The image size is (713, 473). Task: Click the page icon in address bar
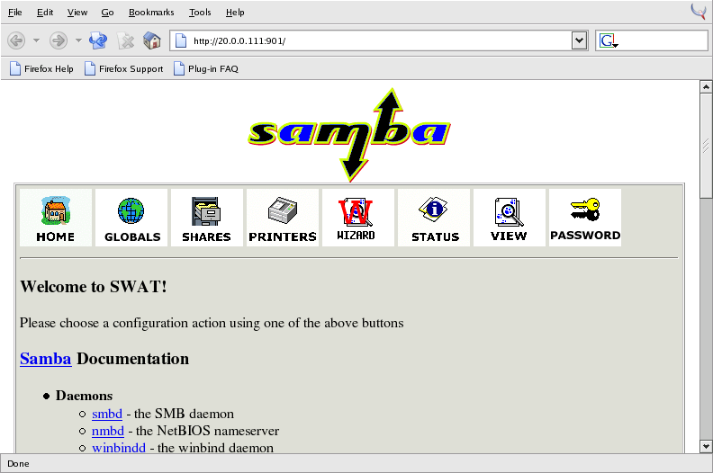[181, 40]
